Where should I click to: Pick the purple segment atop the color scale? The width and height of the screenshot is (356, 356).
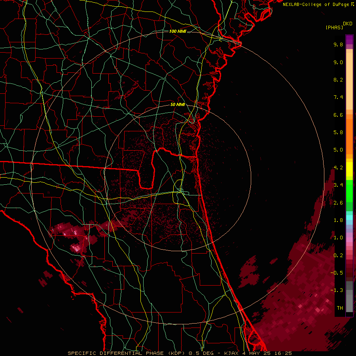pyautogui.click(x=349, y=40)
